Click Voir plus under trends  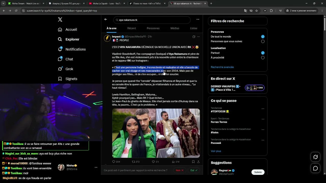pos(216,151)
